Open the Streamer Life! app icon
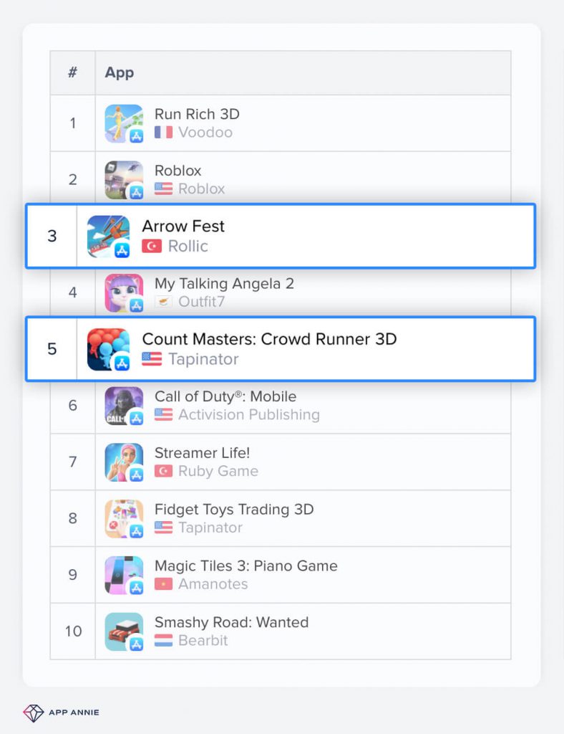This screenshot has height=734, width=564. 124,462
